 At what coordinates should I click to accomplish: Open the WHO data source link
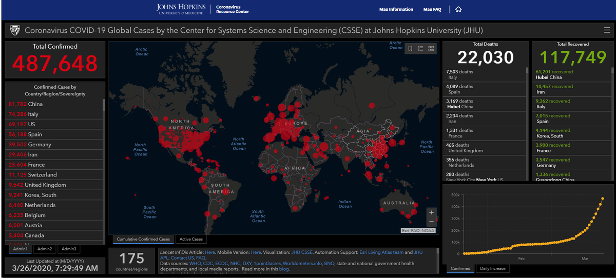point(195,264)
